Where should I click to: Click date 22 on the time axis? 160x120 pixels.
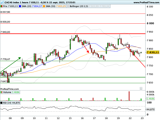pyautogui.click(x=130, y=118)
